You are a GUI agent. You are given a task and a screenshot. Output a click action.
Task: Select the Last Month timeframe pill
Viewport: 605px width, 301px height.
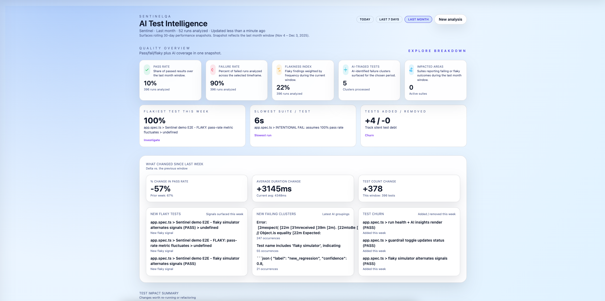(418, 19)
